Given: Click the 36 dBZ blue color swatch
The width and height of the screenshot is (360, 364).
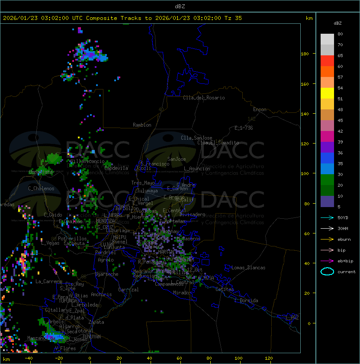Looking at the screenshot, I should click(327, 158).
